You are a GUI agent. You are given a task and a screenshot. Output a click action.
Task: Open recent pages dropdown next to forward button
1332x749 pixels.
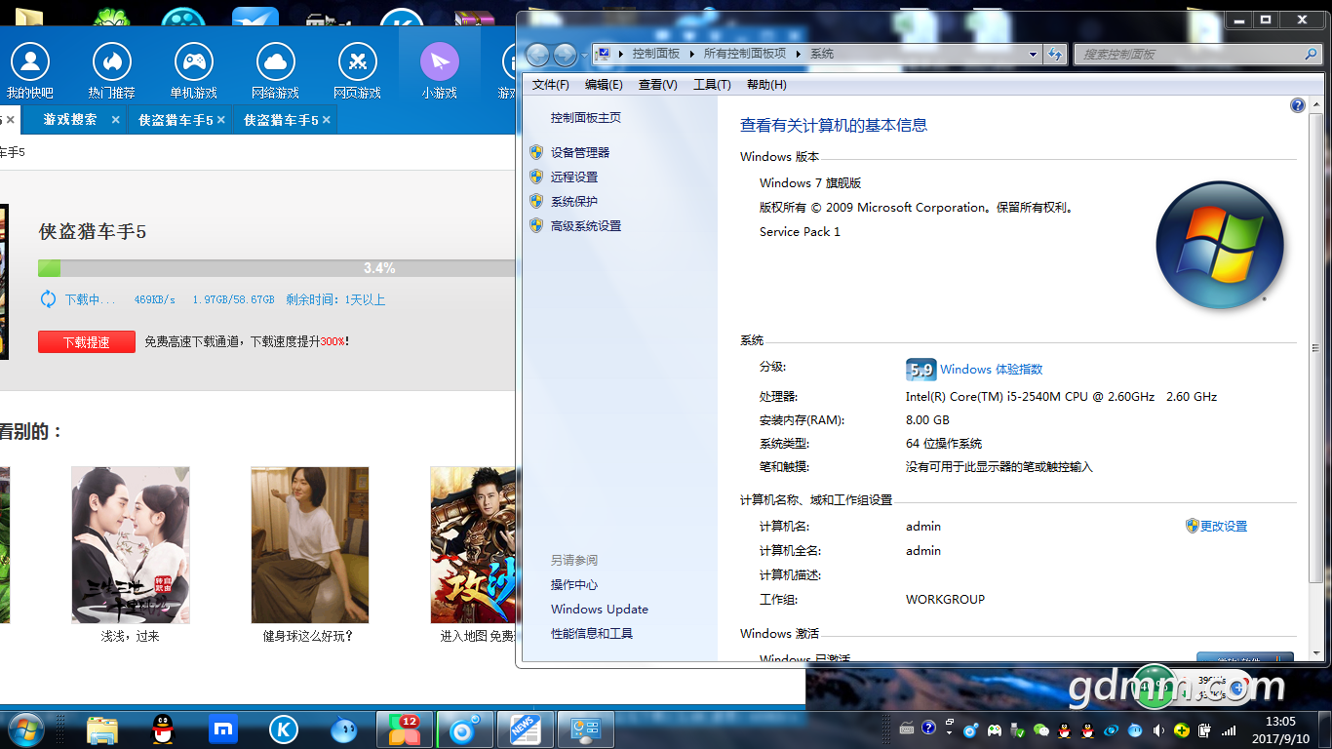[584, 55]
